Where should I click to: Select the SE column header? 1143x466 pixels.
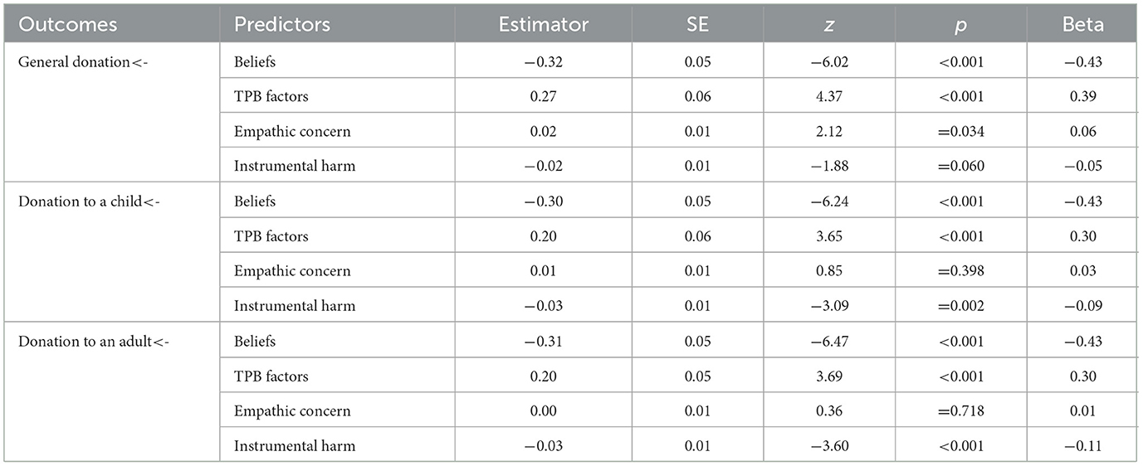(698, 25)
